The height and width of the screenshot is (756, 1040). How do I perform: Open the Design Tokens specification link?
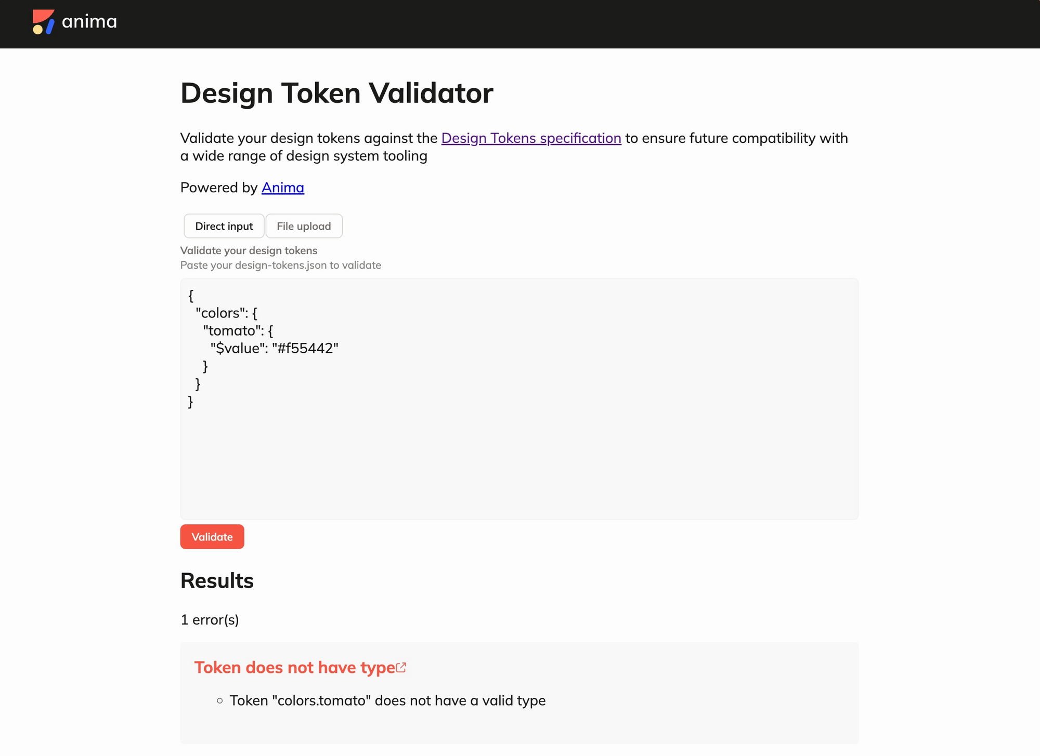(x=530, y=138)
